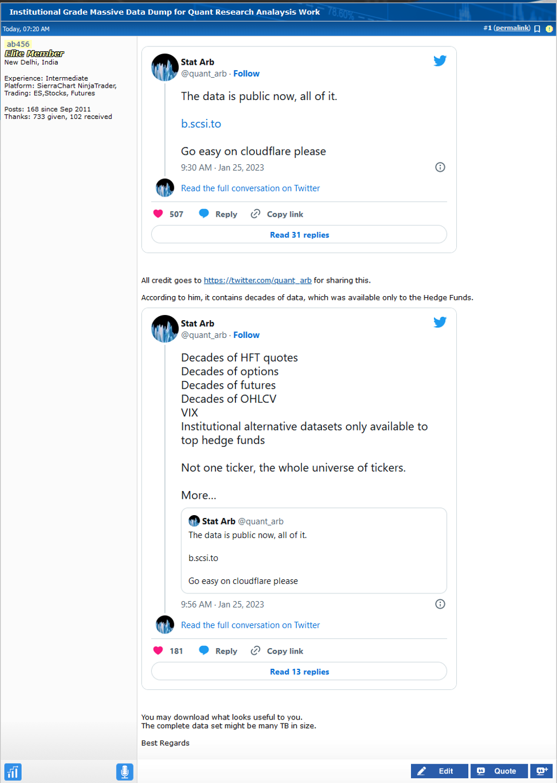Copy link of the first tweet
This screenshot has height=783, width=557.
tap(277, 214)
